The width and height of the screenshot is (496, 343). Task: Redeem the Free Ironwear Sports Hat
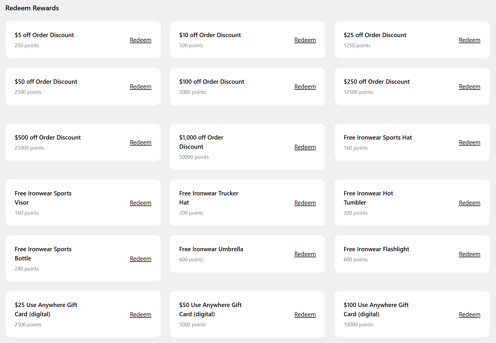(469, 142)
